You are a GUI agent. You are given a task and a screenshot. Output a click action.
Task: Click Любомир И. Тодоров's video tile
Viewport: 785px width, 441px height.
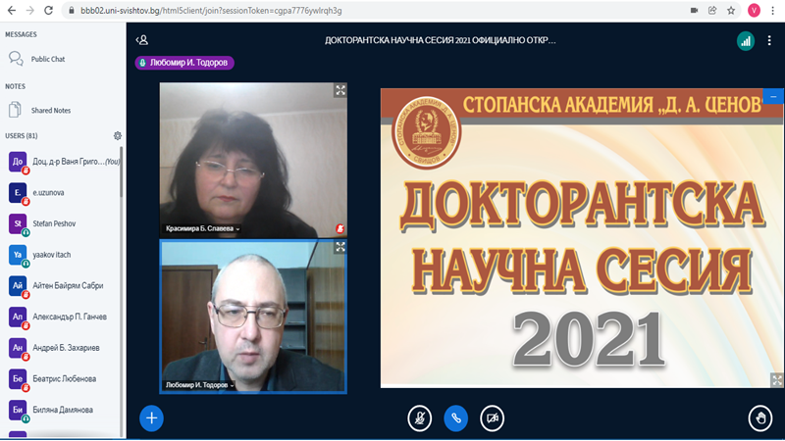pos(253,317)
